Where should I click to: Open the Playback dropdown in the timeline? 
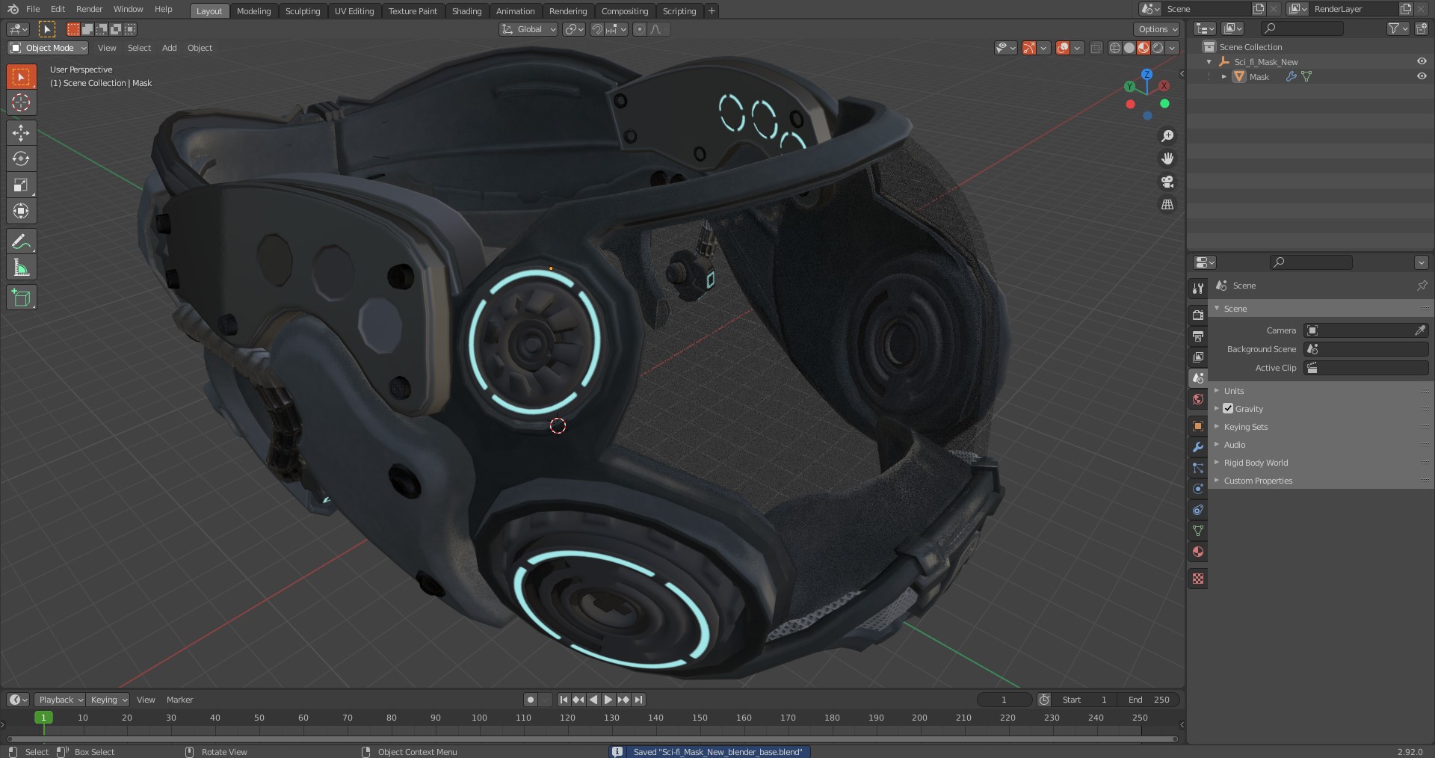coord(60,700)
